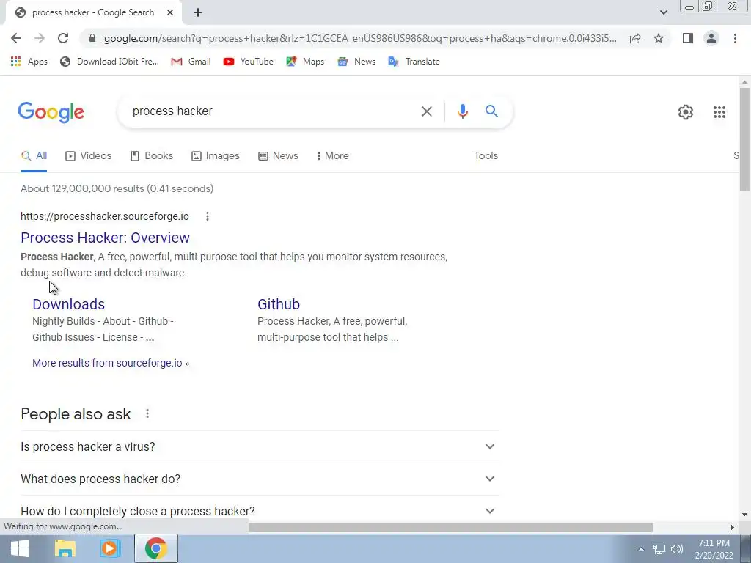Open Chrome side panel icon
This screenshot has height=563, width=751.
point(688,38)
